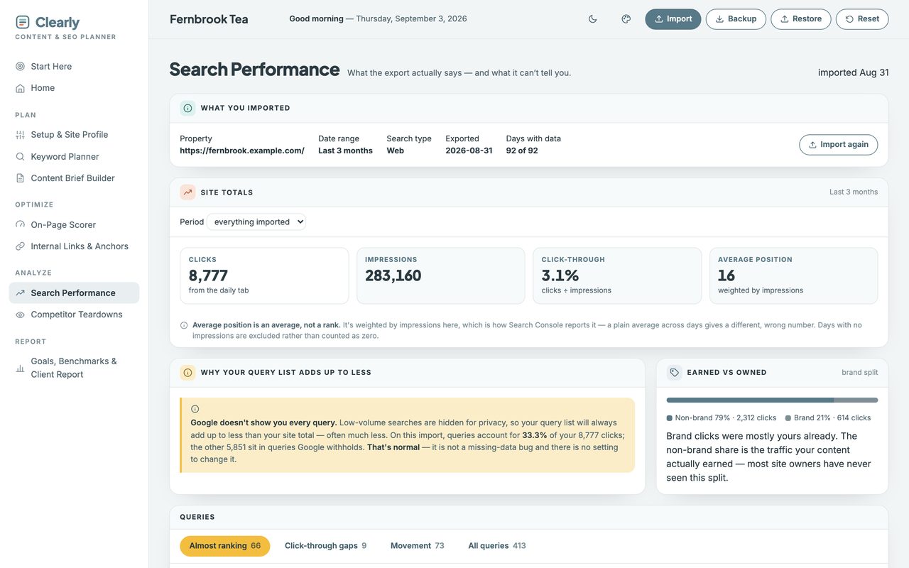Viewport: 909px width, 568px height.
Task: Click info icon inside yellow notice
Action: (195, 409)
